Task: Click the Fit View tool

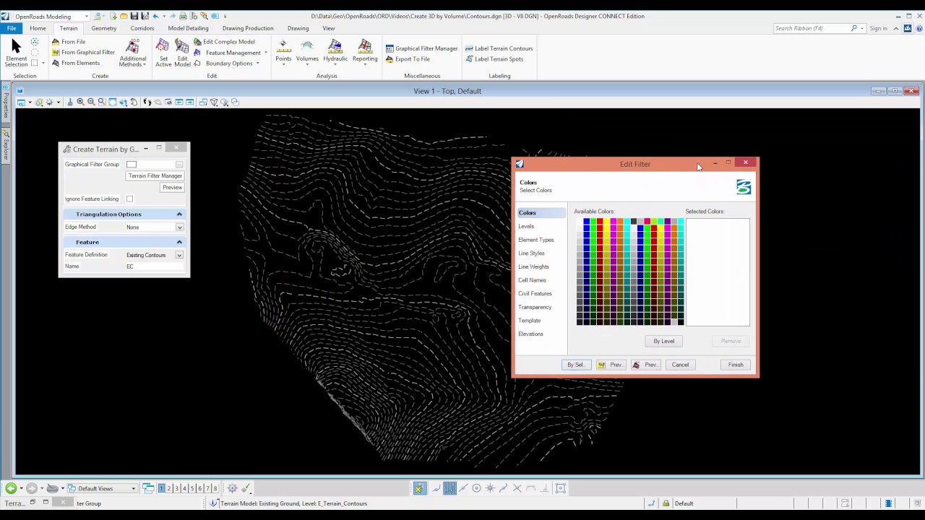Action: tap(113, 102)
